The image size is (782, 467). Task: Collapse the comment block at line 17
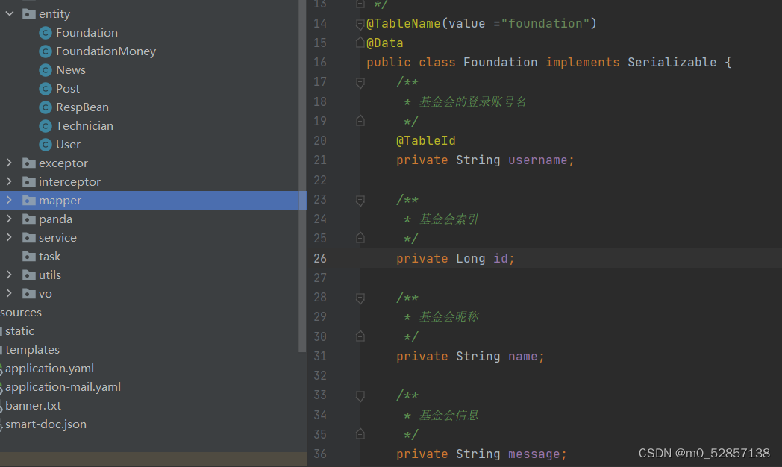point(360,83)
